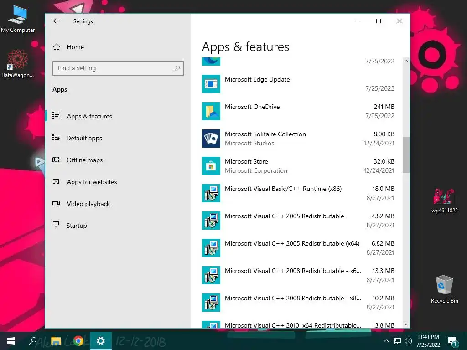Click the Solitaire Collection cards icon
This screenshot has height=350, width=467.
211,139
